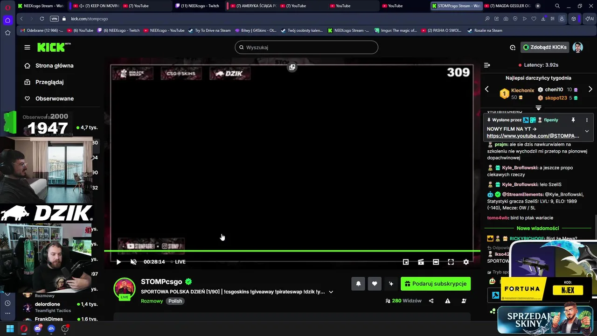This screenshot has height=336, width=597.
Task: Open the user profile avatar menu
Action: 578,47
